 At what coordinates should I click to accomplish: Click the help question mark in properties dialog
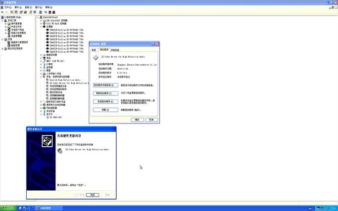pos(153,44)
